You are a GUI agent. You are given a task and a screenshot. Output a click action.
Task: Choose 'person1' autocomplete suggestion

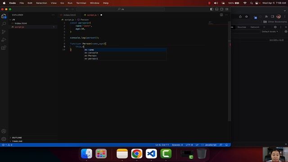[125, 58]
